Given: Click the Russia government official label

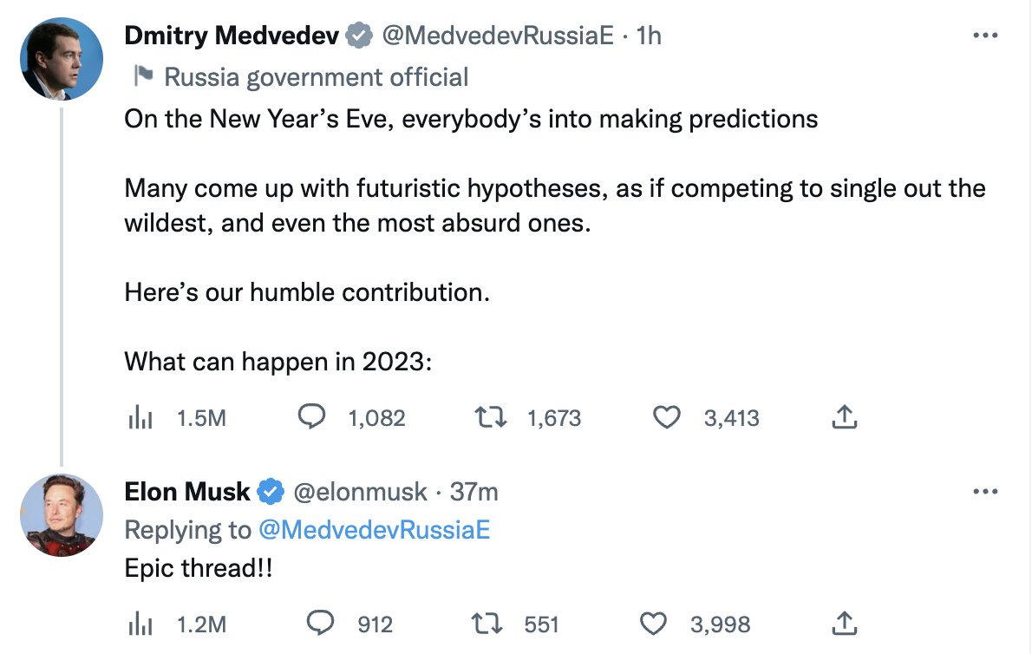Looking at the screenshot, I should pyautogui.click(x=316, y=77).
